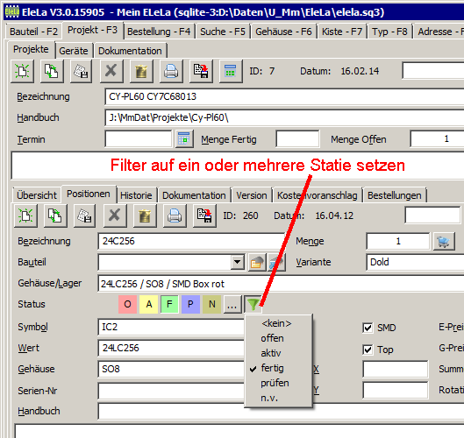This screenshot has width=464, height=438.
Task: Click the green status filter funnel icon
Action: 253,304
